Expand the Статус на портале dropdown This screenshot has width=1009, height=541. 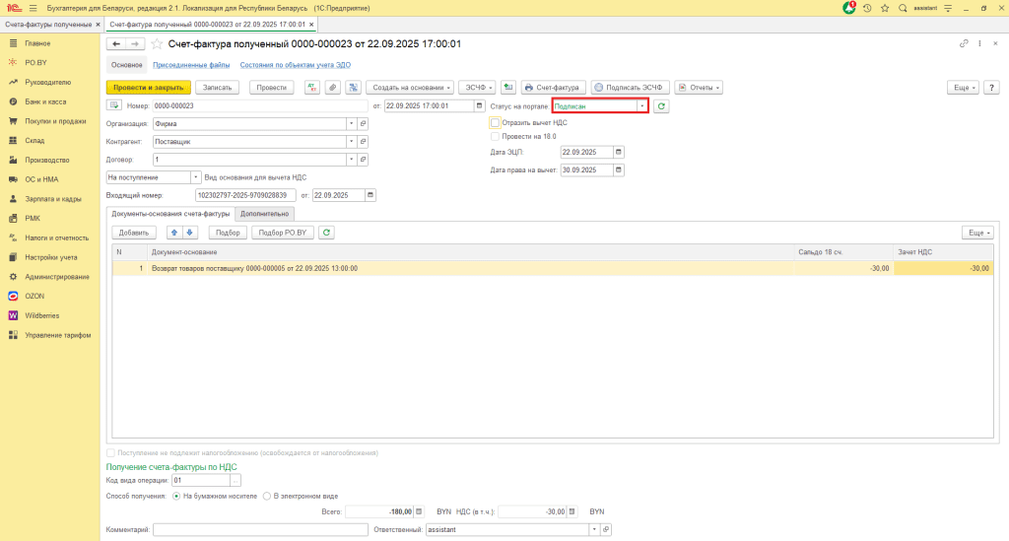click(x=641, y=105)
